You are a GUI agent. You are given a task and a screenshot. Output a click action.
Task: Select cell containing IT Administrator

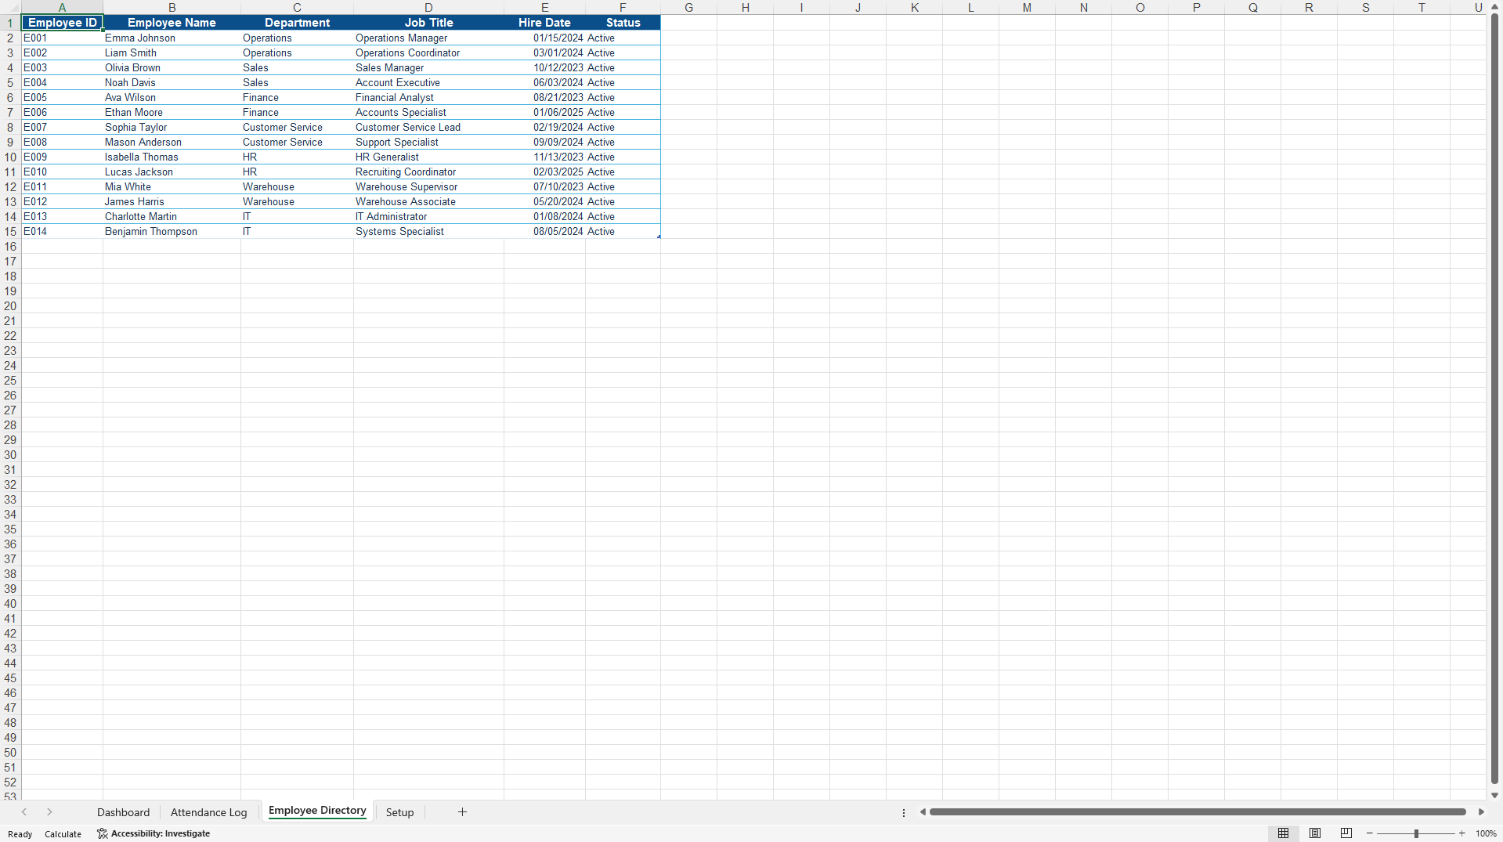click(428, 216)
